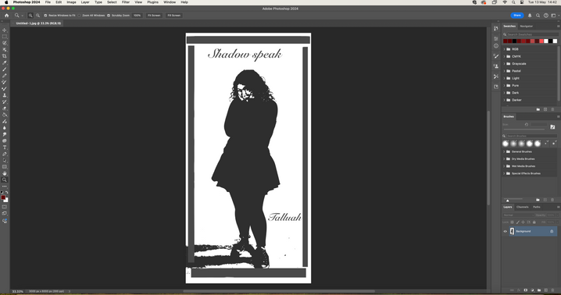Select the Path Selection arrow tool

point(5,161)
